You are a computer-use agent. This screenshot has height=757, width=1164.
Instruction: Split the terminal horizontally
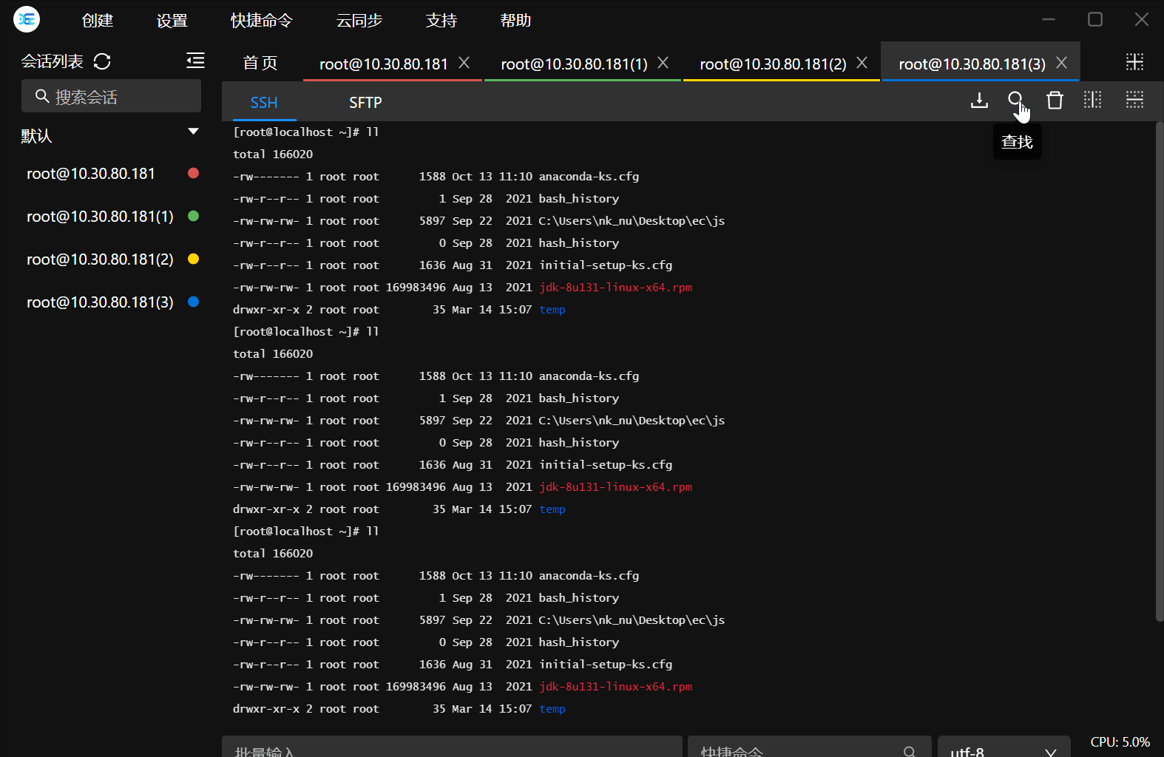coord(1134,100)
